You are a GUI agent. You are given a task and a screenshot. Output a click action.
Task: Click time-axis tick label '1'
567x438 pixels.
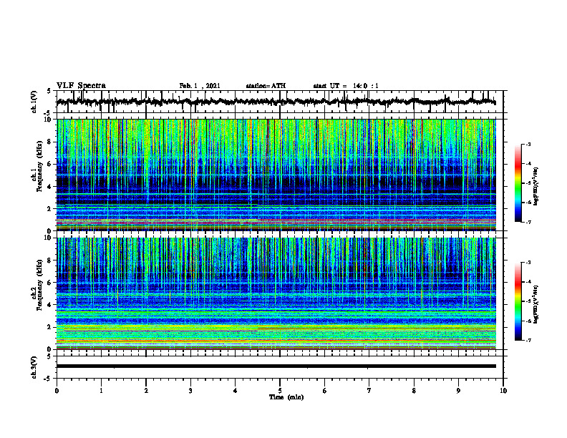(101, 391)
